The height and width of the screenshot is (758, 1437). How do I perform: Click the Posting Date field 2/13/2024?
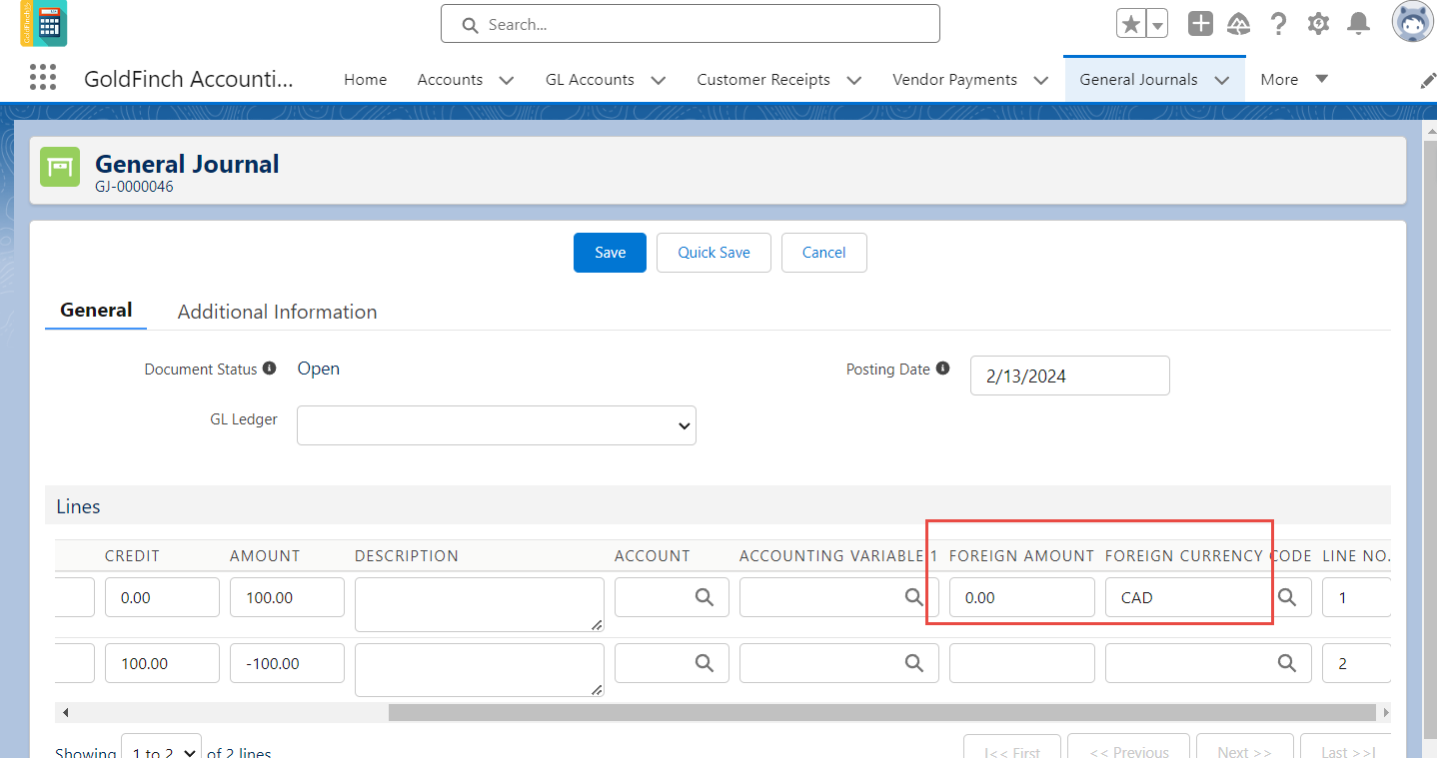coord(1070,376)
